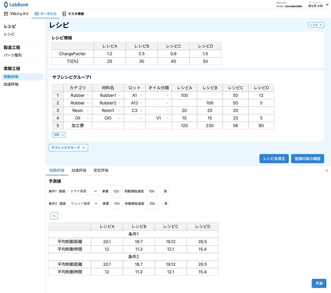
Task: Click row 1 レシピA value 100
Action: pos(184,96)
